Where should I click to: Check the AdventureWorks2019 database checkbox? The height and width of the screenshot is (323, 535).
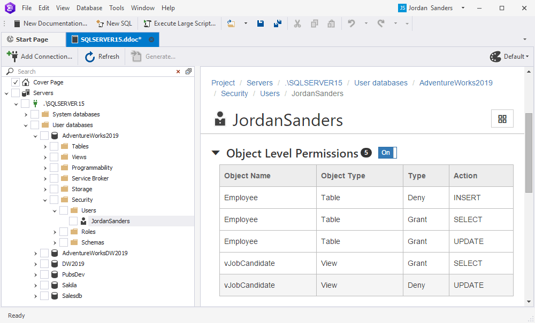tap(44, 135)
